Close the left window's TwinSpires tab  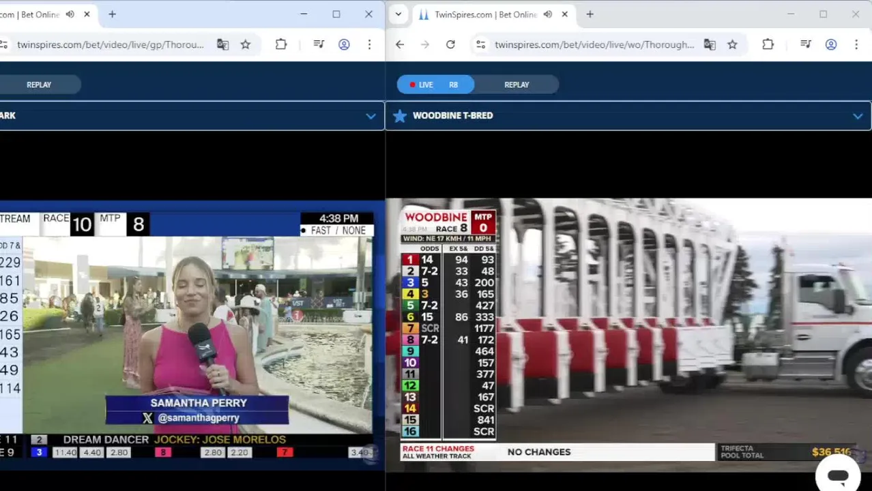click(87, 14)
